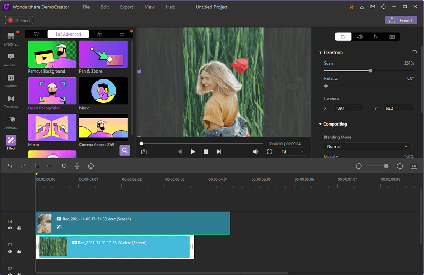Open the favorites heart tab
This screenshot has width=424, height=275.
[36, 34]
